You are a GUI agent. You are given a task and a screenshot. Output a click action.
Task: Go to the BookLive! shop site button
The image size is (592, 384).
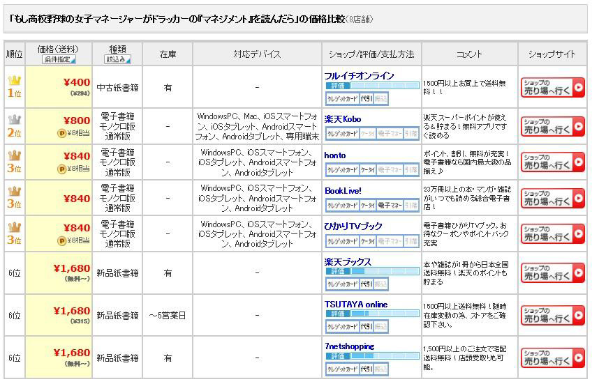click(x=553, y=198)
